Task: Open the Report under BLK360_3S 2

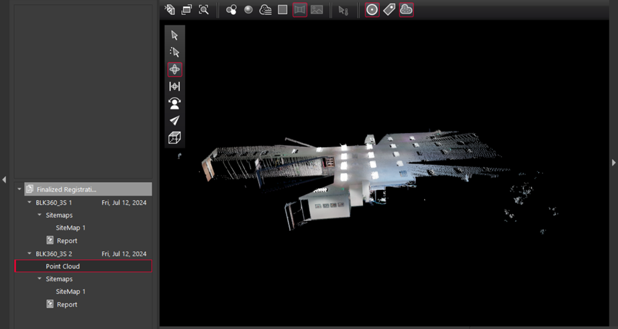Action: click(66, 304)
